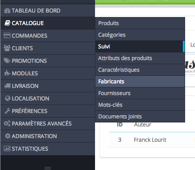This screenshot has height=170, width=195.
Task: Click ID cell 3 in the table
Action: pos(120,140)
